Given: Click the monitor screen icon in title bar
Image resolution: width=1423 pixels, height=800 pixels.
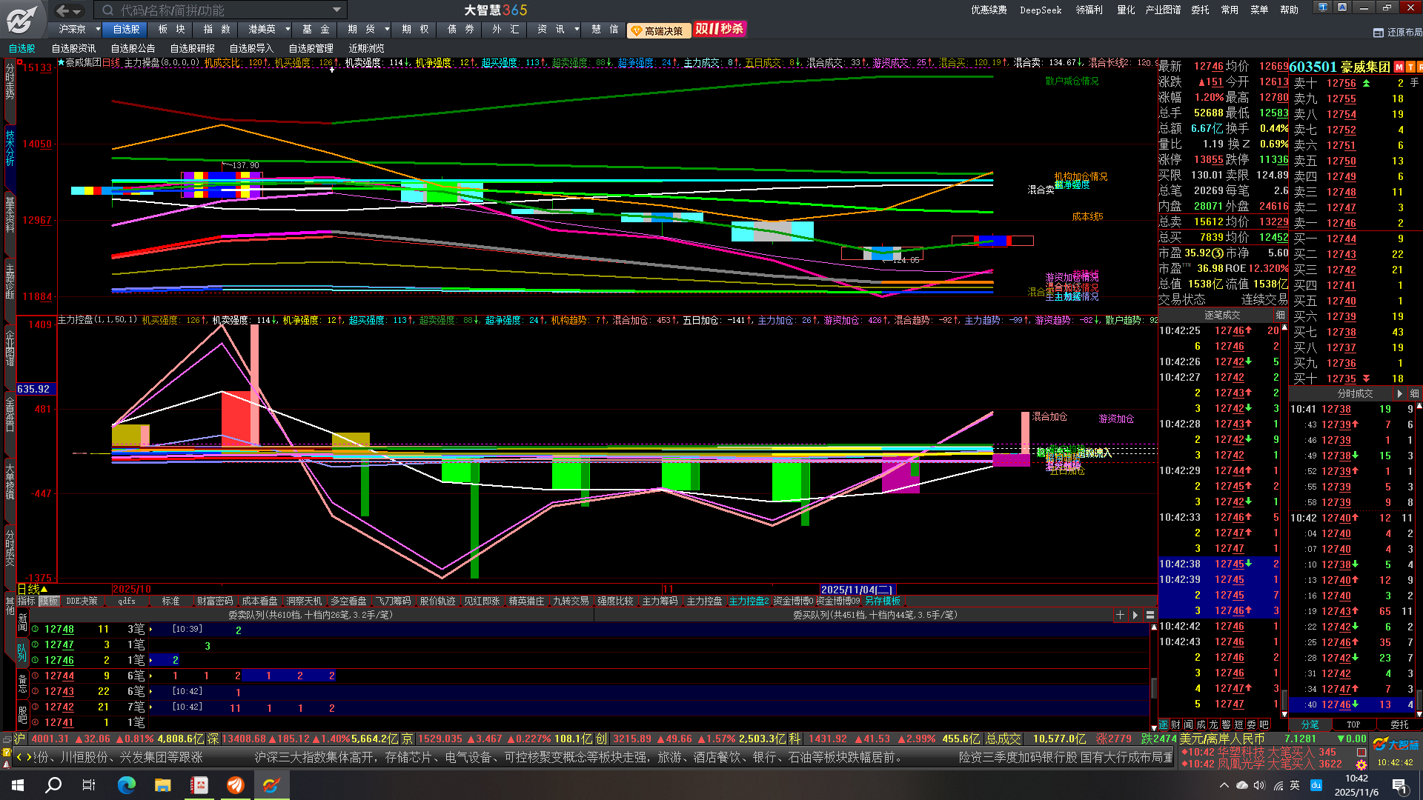Looking at the screenshot, I should [1323, 7].
